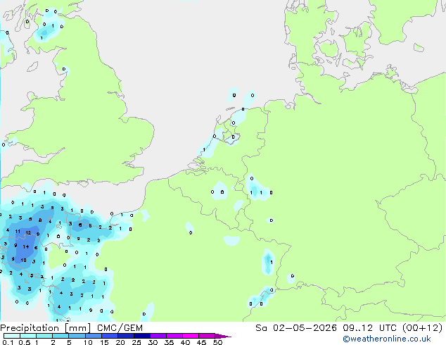Click the purple arrow tip beyond 50
446x345 pixels.
click(223, 337)
